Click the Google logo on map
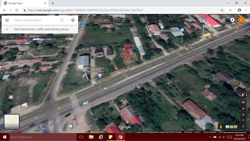This screenshot has height=141, width=250. (x=125, y=127)
